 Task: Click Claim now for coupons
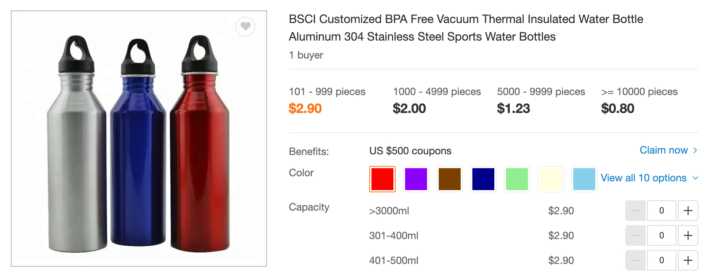click(x=664, y=150)
